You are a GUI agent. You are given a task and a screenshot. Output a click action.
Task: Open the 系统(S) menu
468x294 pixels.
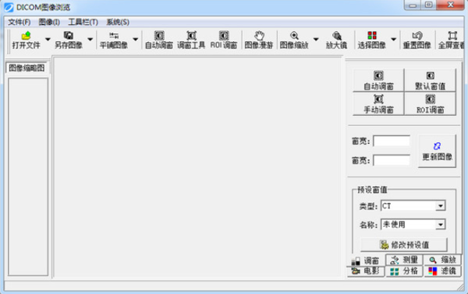coord(118,22)
